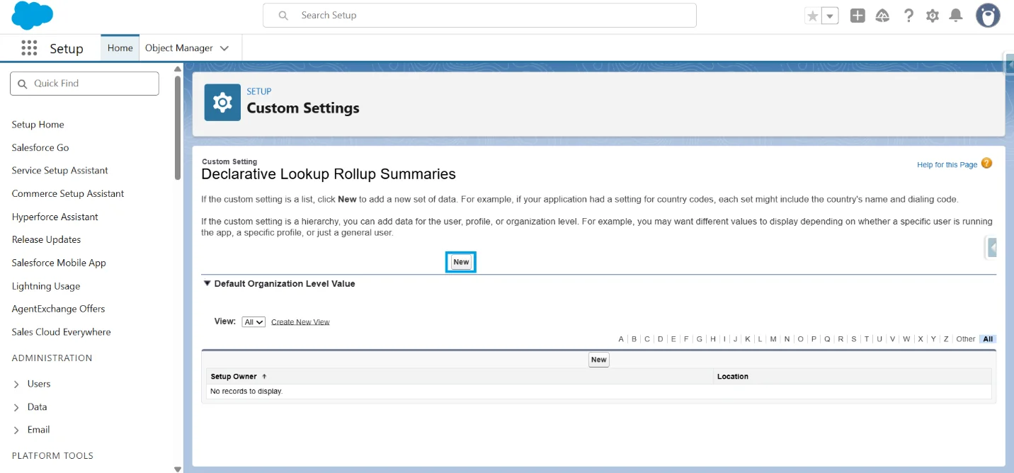Open the Help for this Page link
This screenshot has width=1014, height=473.
point(947,165)
